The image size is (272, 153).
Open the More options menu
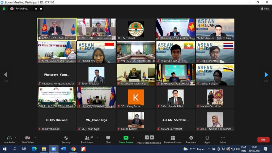223,139
